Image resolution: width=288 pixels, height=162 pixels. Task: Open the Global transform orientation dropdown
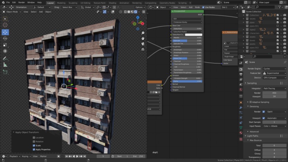click(88, 7)
